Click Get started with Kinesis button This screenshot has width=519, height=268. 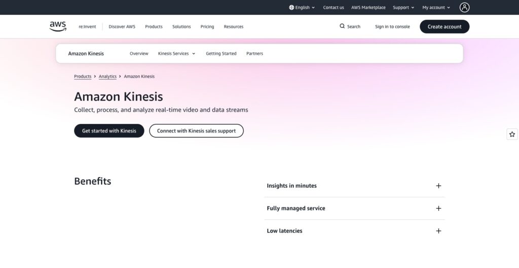109,130
